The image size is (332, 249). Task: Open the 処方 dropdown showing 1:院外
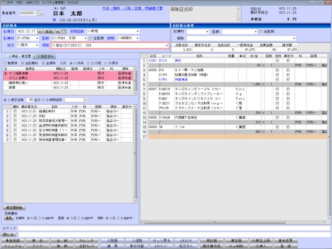pos(28,45)
